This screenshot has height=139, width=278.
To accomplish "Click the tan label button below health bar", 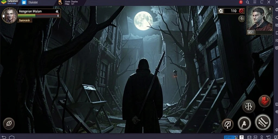I will pos(25,20).
